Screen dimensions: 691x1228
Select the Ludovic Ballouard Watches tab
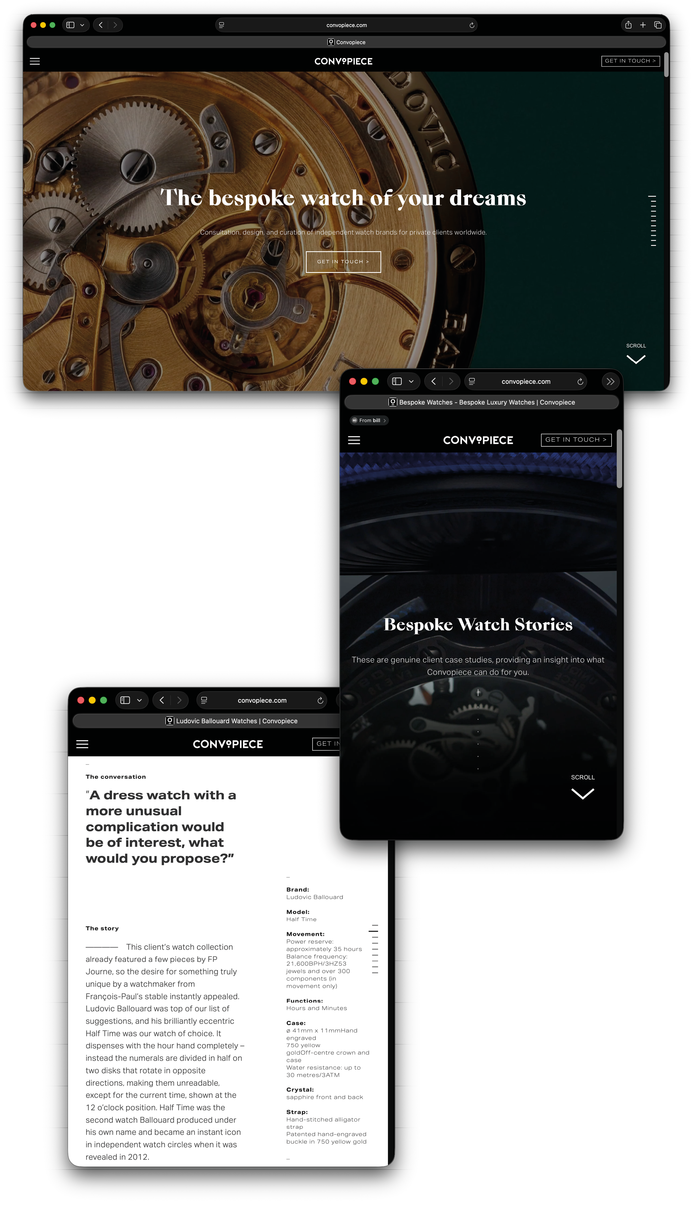click(x=232, y=721)
